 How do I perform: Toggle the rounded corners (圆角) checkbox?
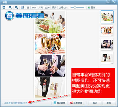89,7
